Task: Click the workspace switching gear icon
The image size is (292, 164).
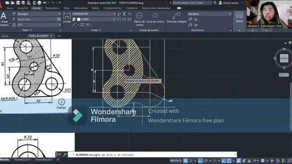Action: tap(263, 160)
